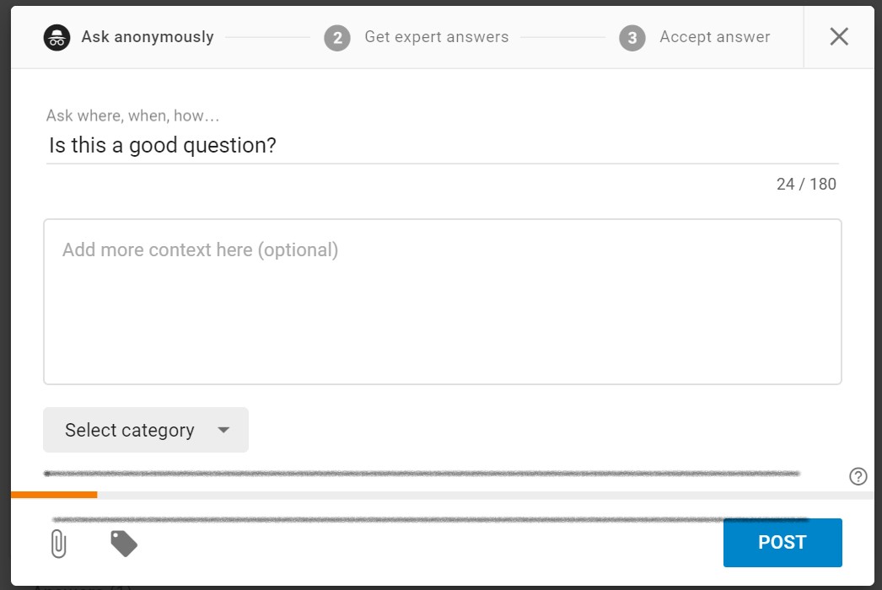Click the "Ask where, when, how…" field label
The height and width of the screenshot is (590, 882).
(x=133, y=115)
